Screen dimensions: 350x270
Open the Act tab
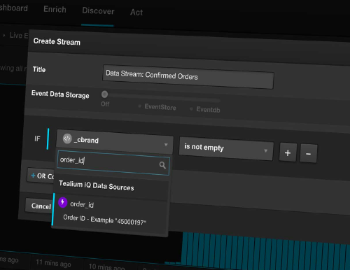point(136,12)
